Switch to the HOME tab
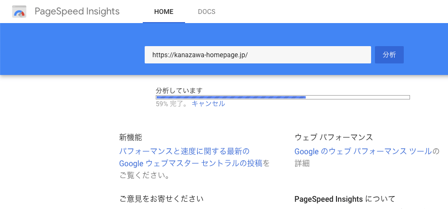The image size is (448, 209). click(164, 12)
